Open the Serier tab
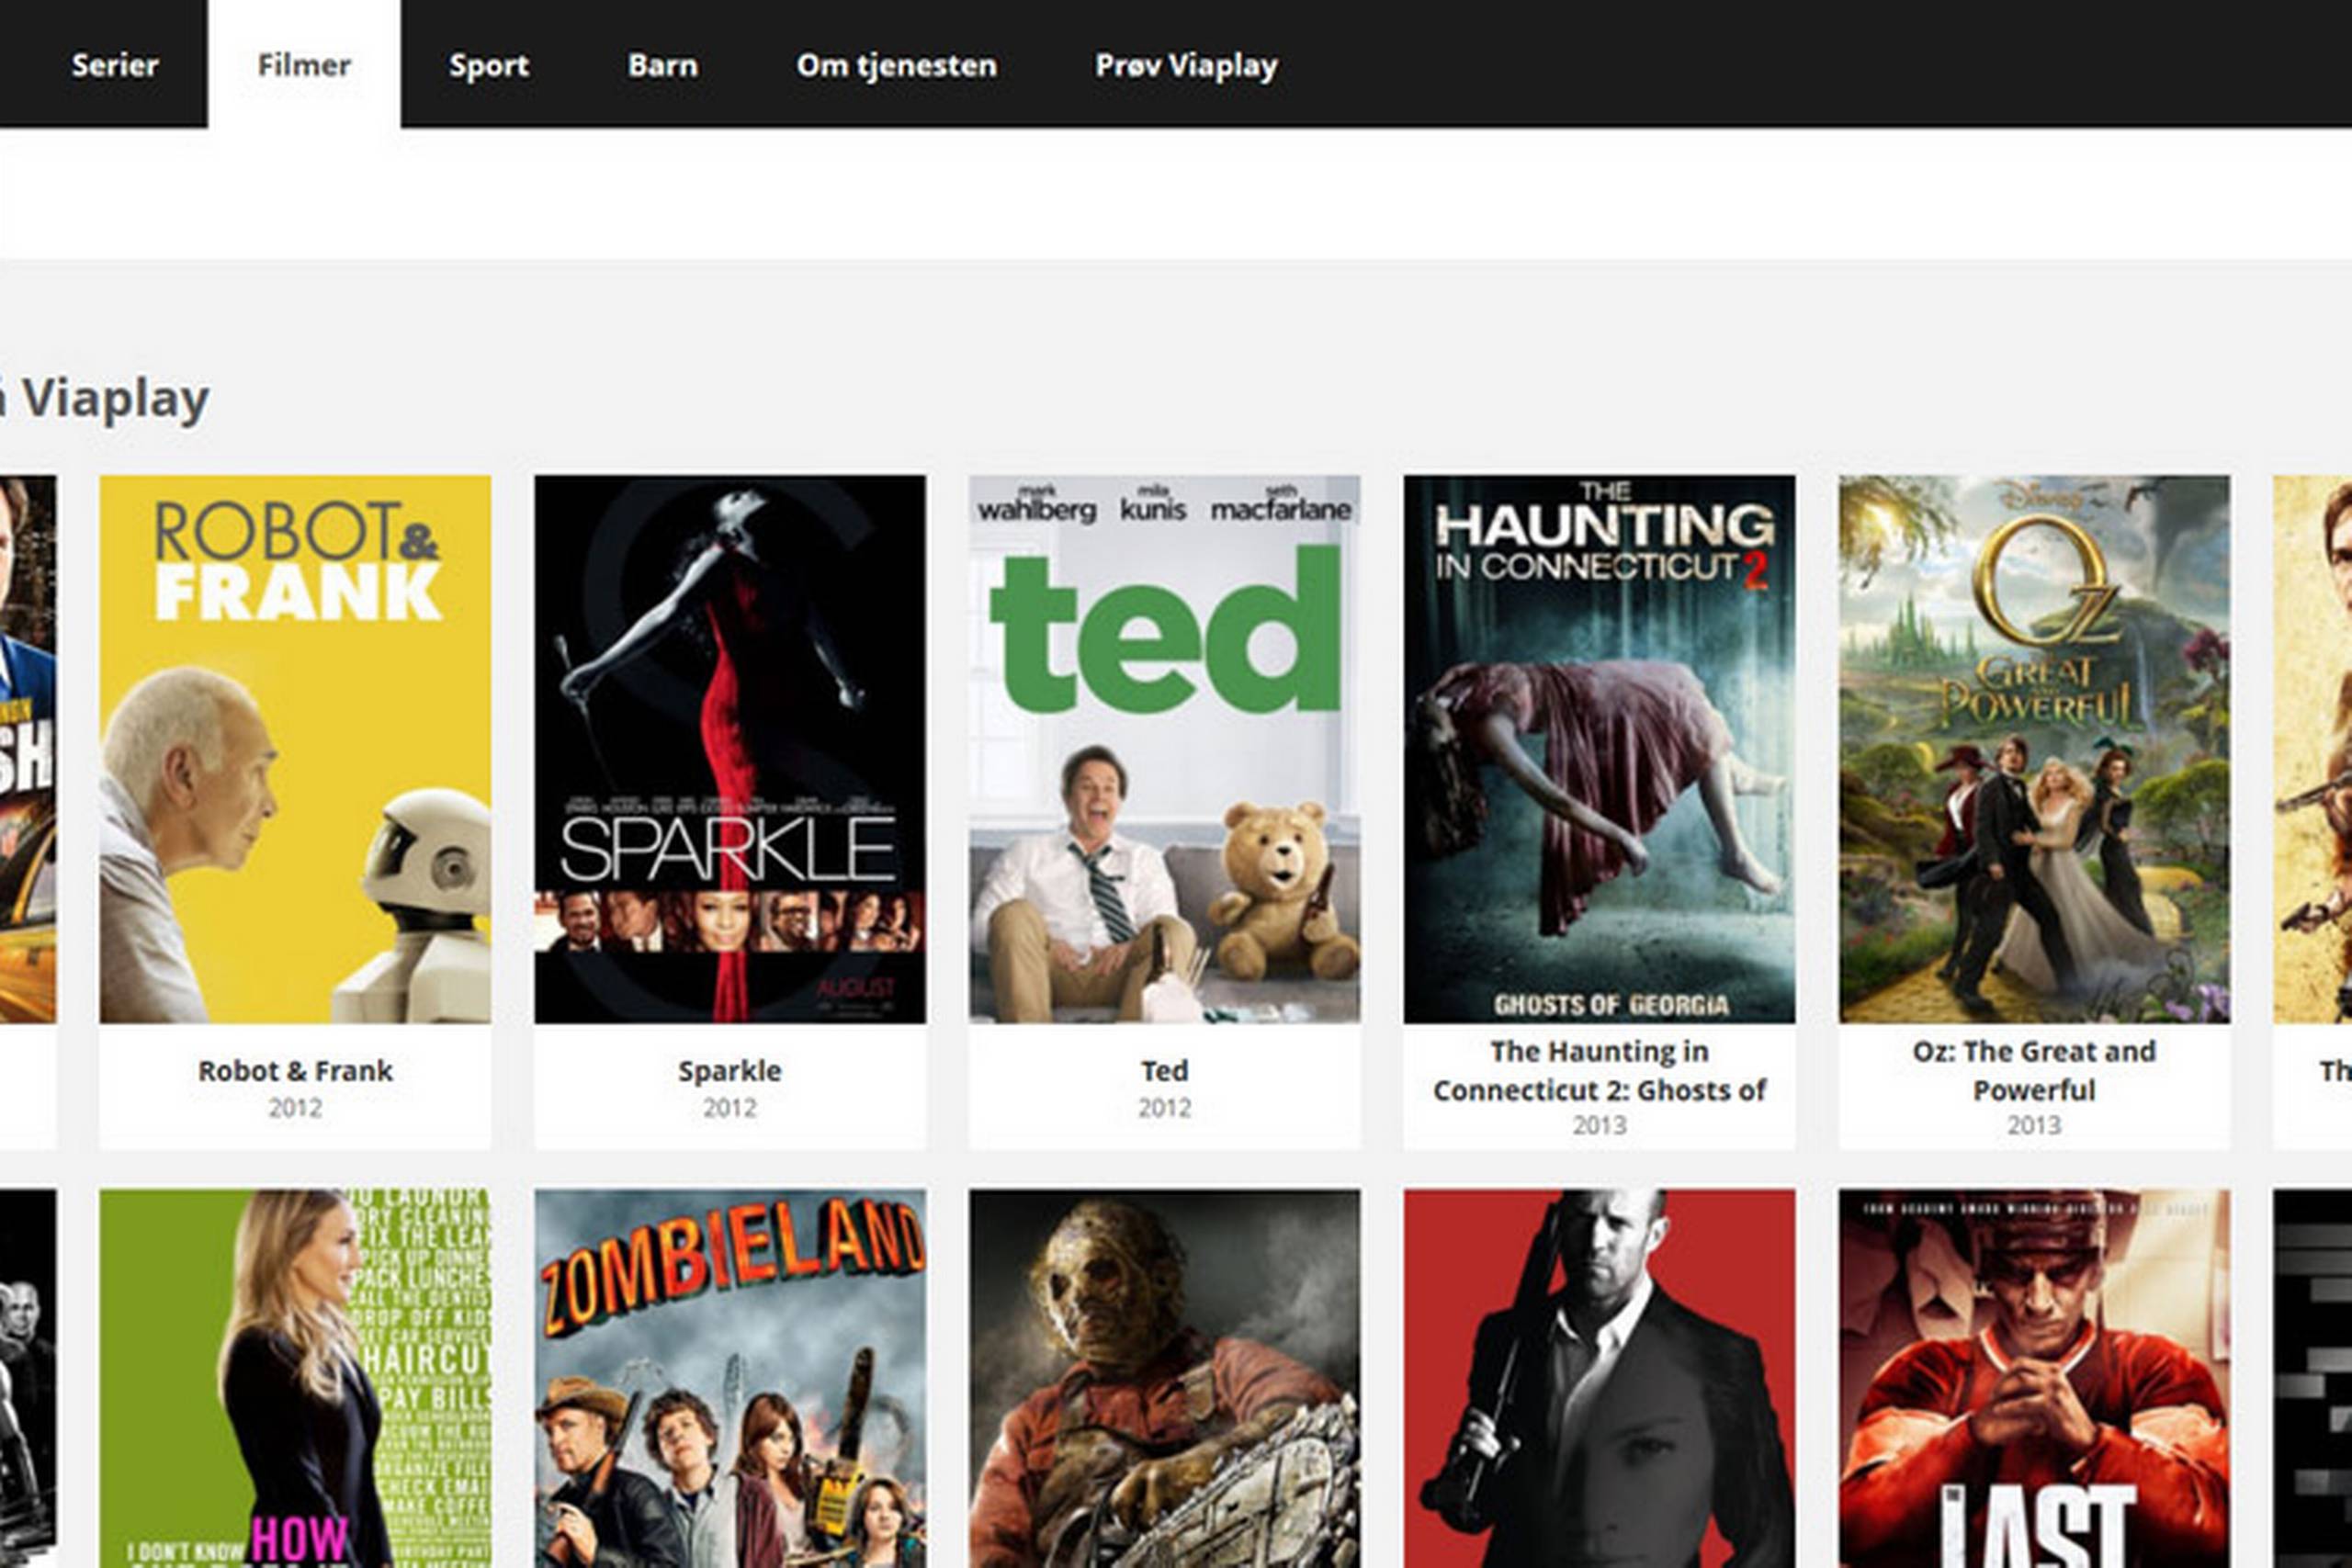 [114, 65]
